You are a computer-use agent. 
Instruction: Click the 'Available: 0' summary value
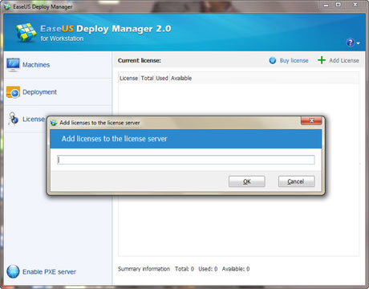pos(236,269)
